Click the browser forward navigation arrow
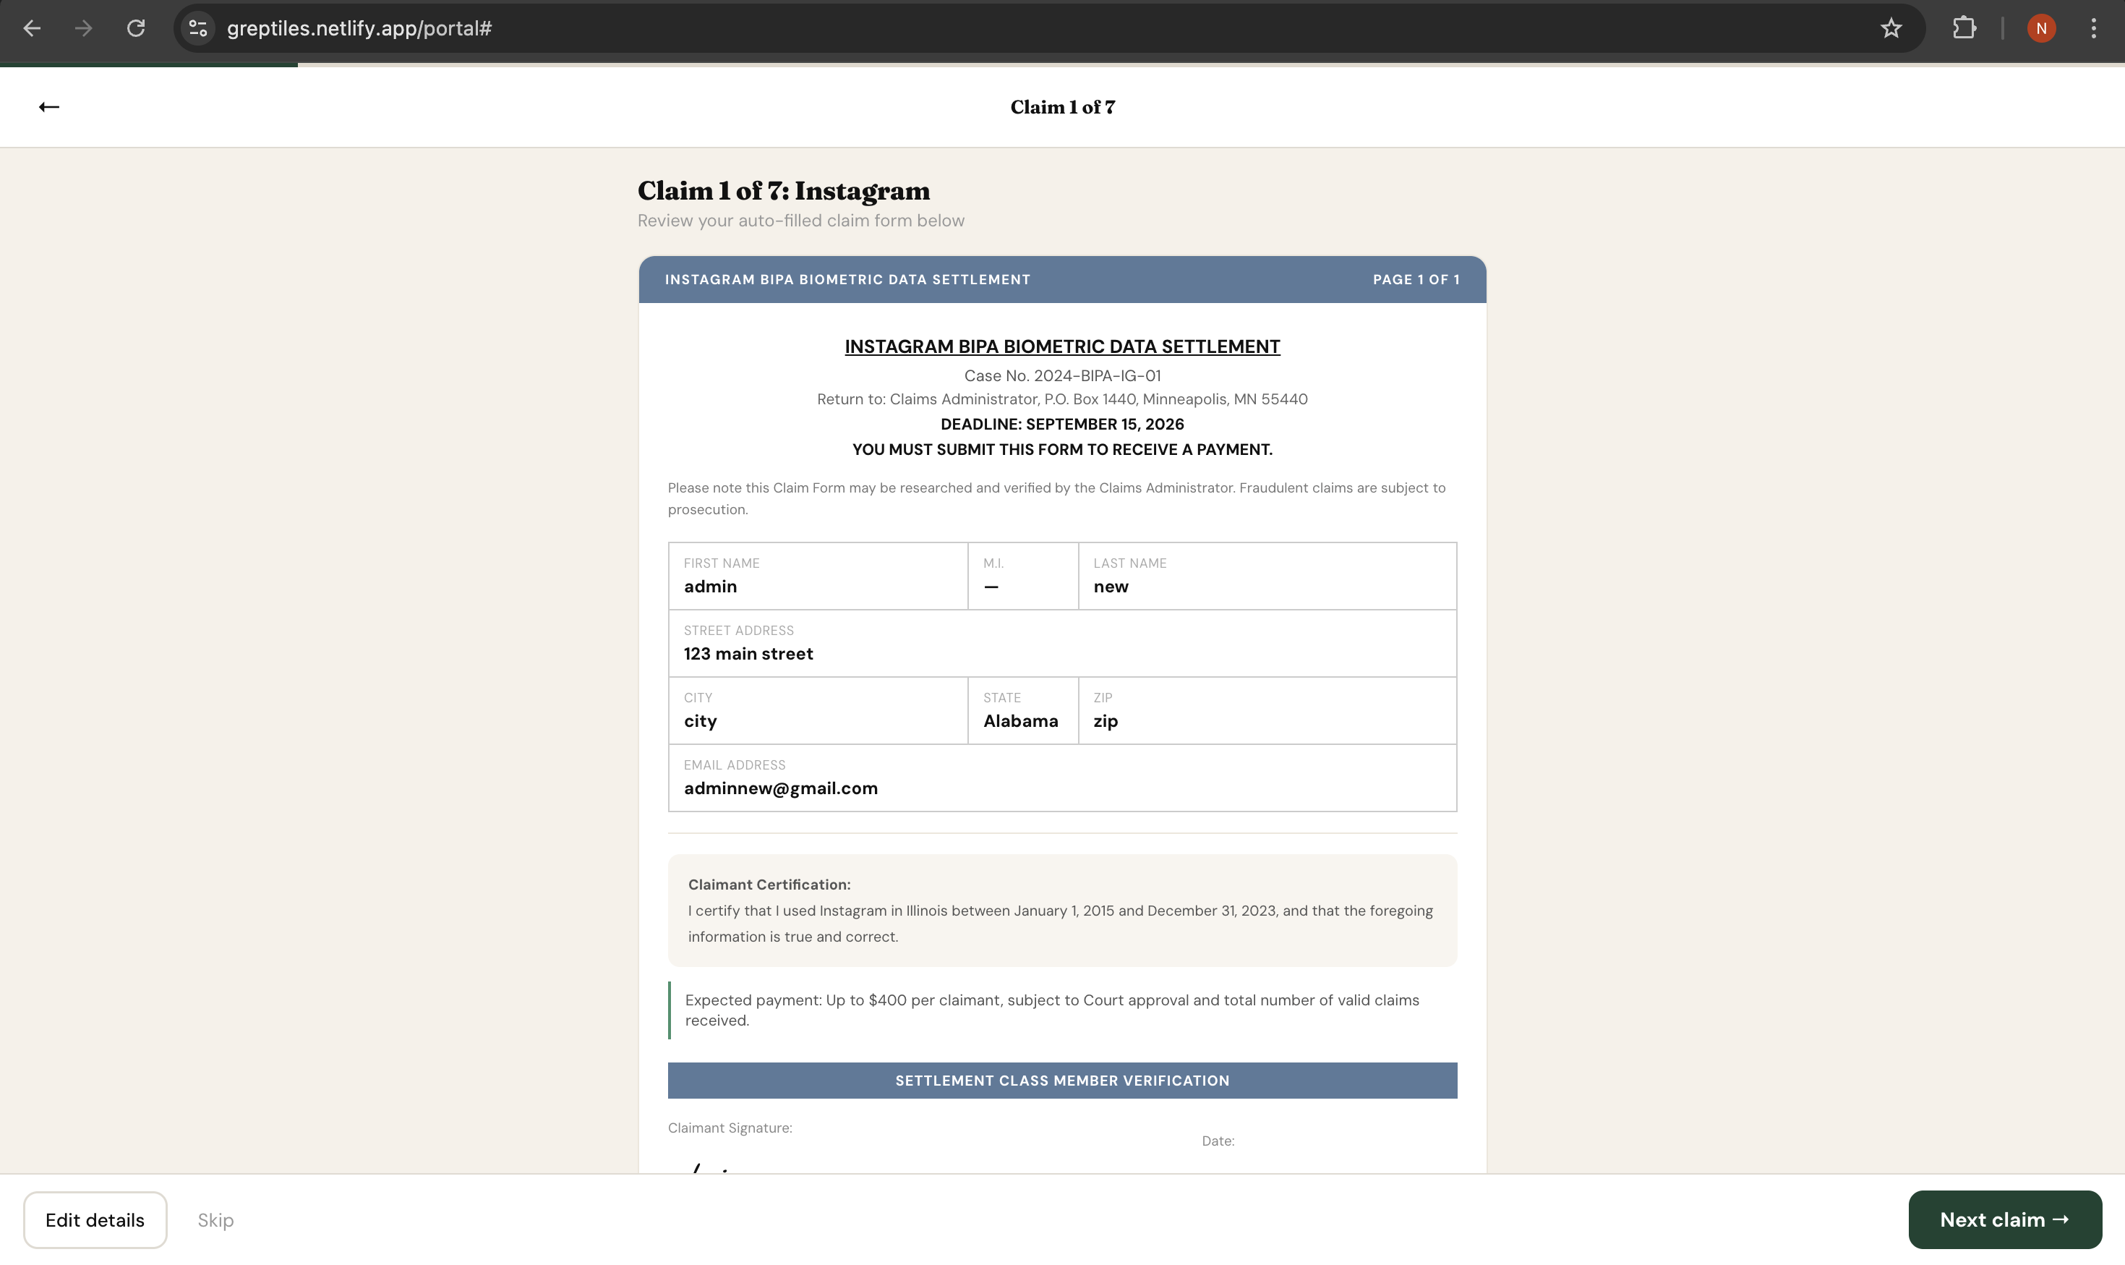This screenshot has height=1265, width=2125. pos(82,28)
